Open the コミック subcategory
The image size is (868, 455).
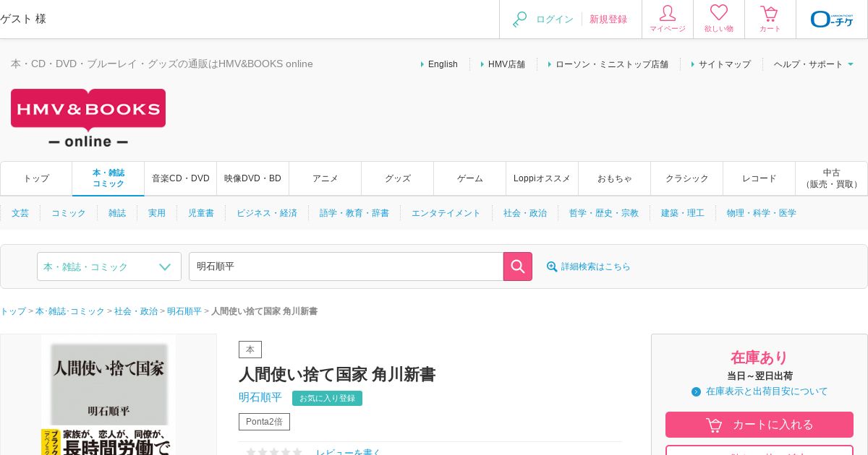(x=69, y=213)
